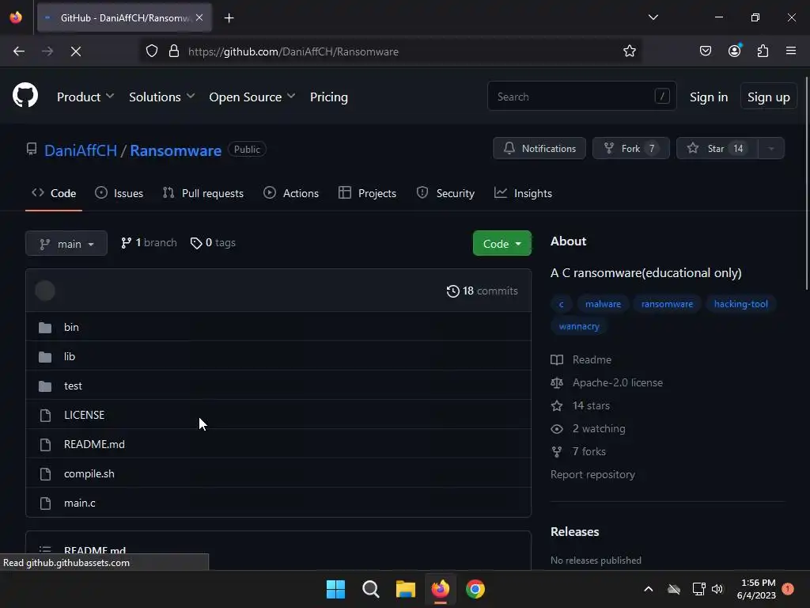The image size is (810, 608).
Task: Open Google Chrome from the taskbar
Action: coord(475,589)
